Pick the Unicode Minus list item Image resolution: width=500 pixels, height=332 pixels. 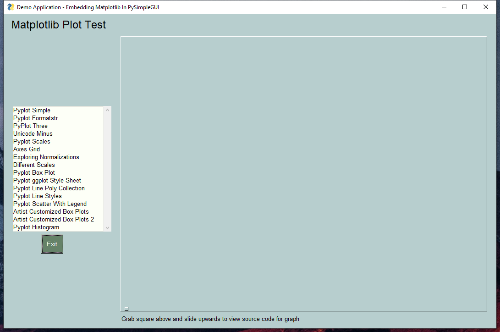(x=33, y=134)
